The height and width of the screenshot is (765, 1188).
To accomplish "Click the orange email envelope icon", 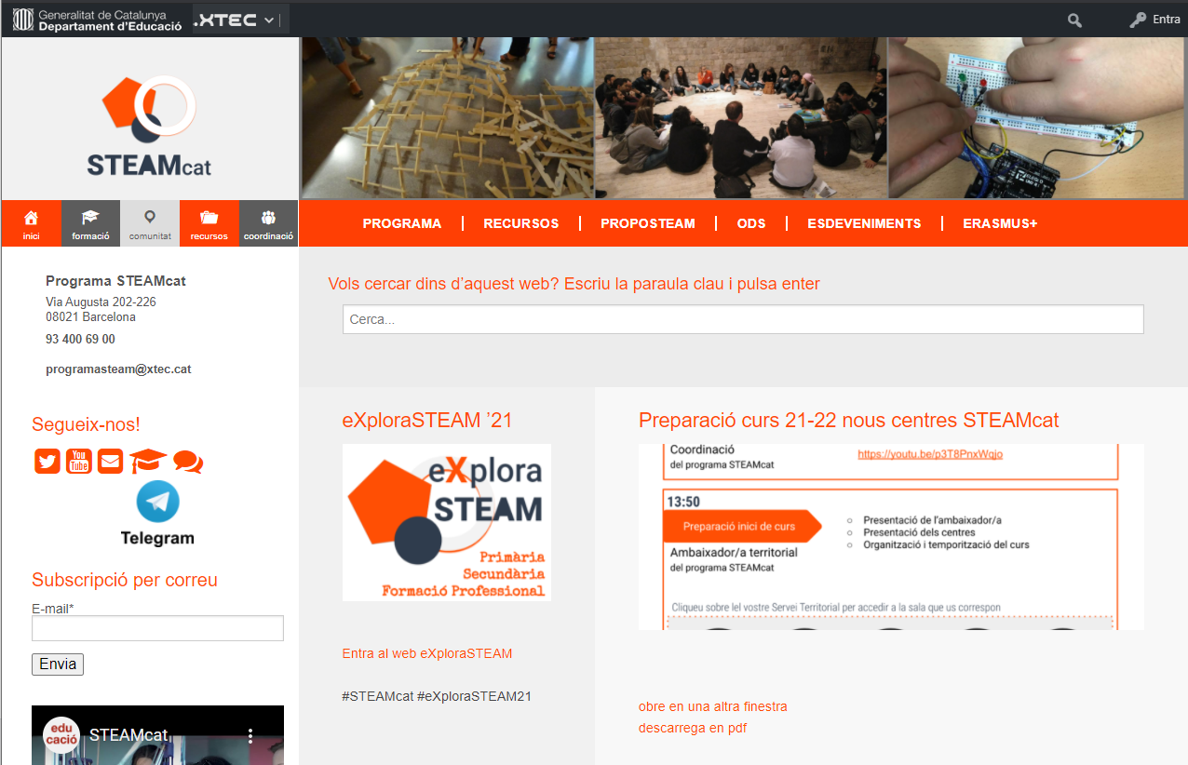I will [110, 461].
